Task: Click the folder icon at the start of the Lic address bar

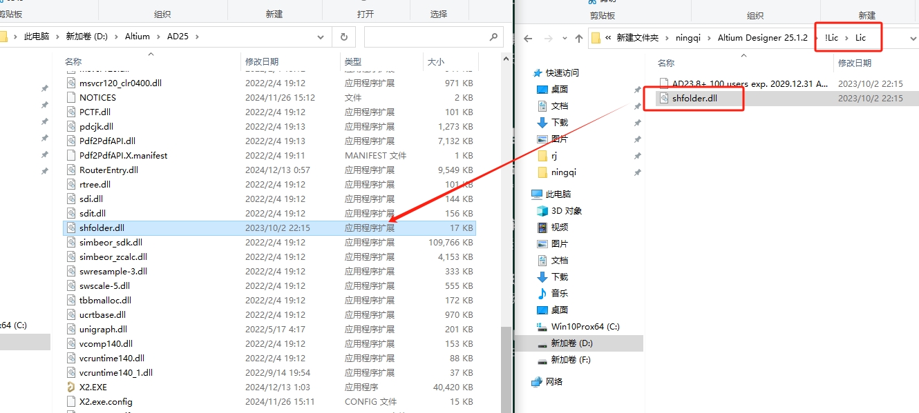Action: point(595,38)
